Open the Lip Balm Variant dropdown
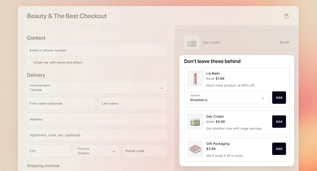Screen dimensions: 317x171 [228, 98]
